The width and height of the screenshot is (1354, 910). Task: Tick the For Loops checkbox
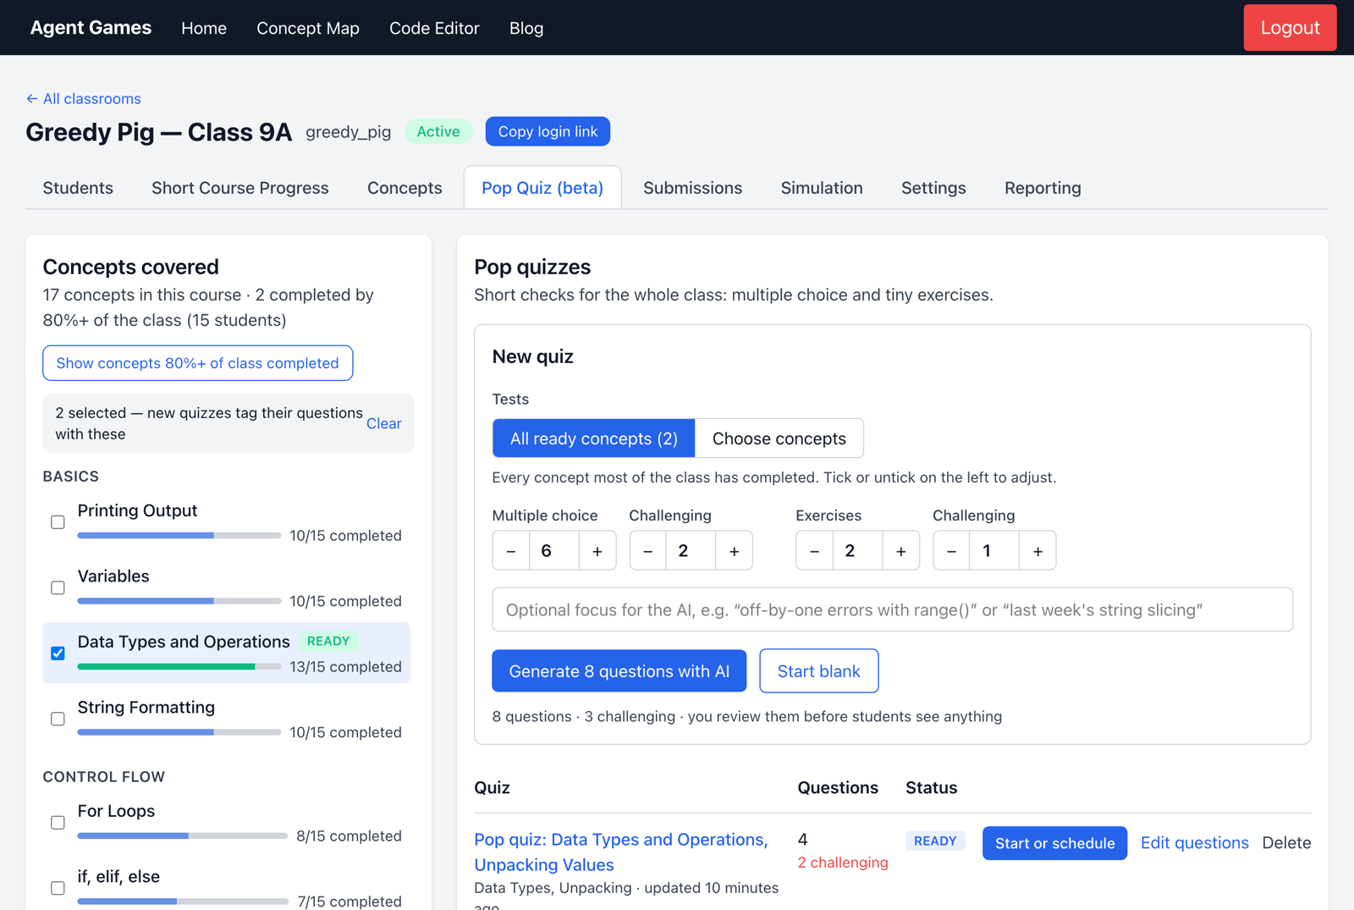(x=58, y=823)
